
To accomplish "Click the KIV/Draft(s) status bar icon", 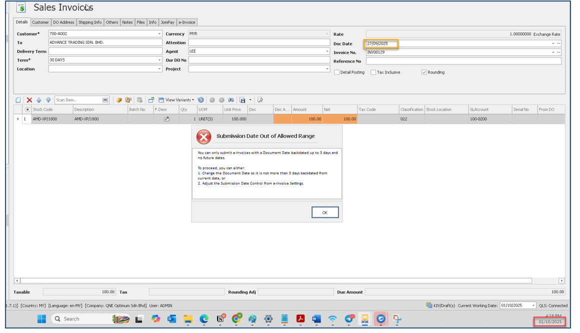I will 429,306.
